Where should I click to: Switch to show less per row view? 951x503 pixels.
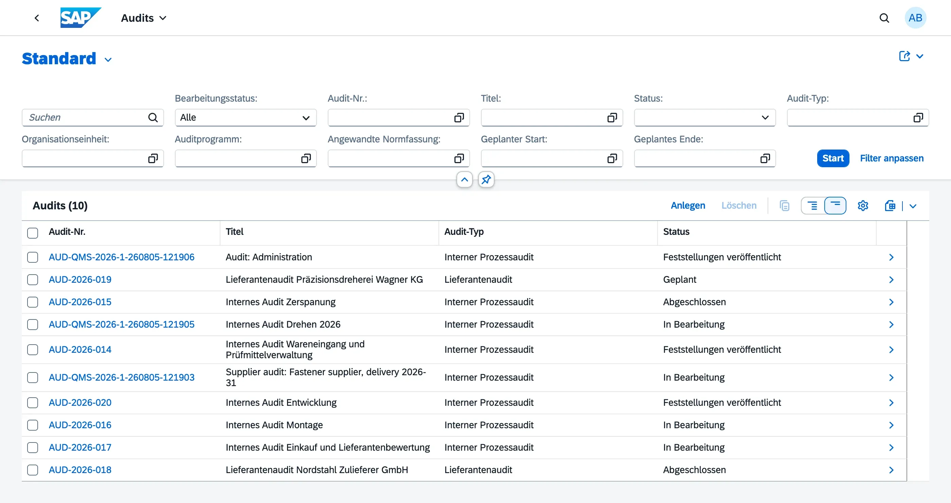(x=835, y=206)
